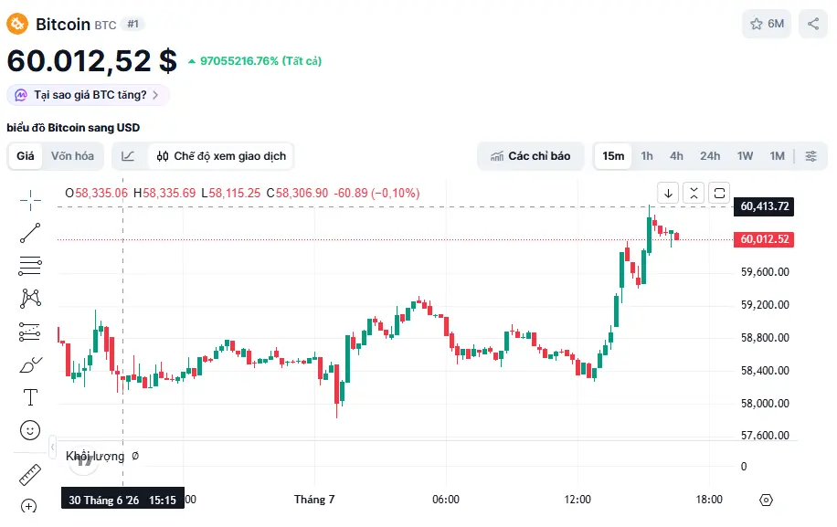Viewport: 837px width, 527px height.
Task: Select the text annotation tool
Action: [x=30, y=397]
